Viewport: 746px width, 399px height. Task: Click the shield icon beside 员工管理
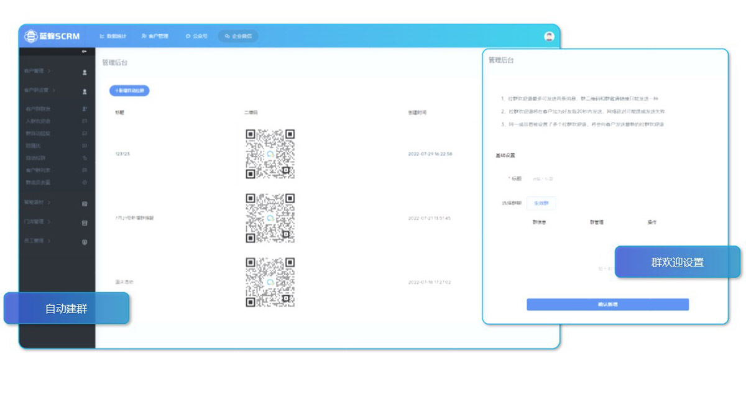[x=85, y=242]
